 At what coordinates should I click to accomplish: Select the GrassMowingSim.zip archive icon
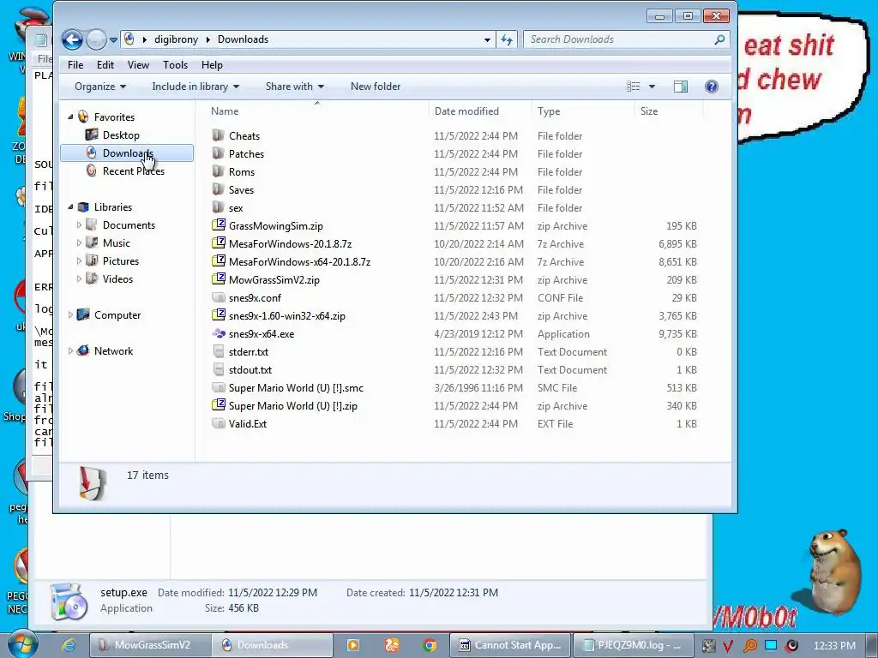coord(219,225)
